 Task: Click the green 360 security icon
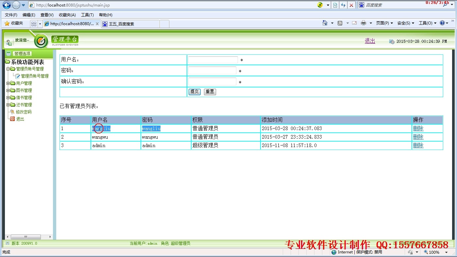(320, 5)
